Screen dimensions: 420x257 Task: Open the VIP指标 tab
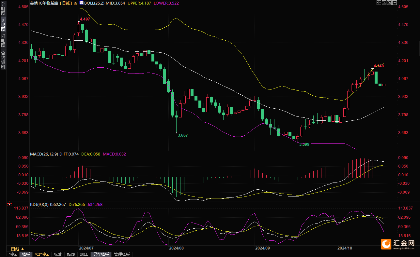click(42, 254)
